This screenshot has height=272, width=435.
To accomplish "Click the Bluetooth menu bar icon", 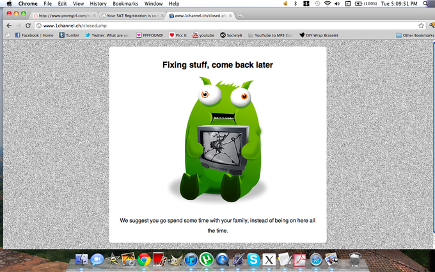I will 296,4.
